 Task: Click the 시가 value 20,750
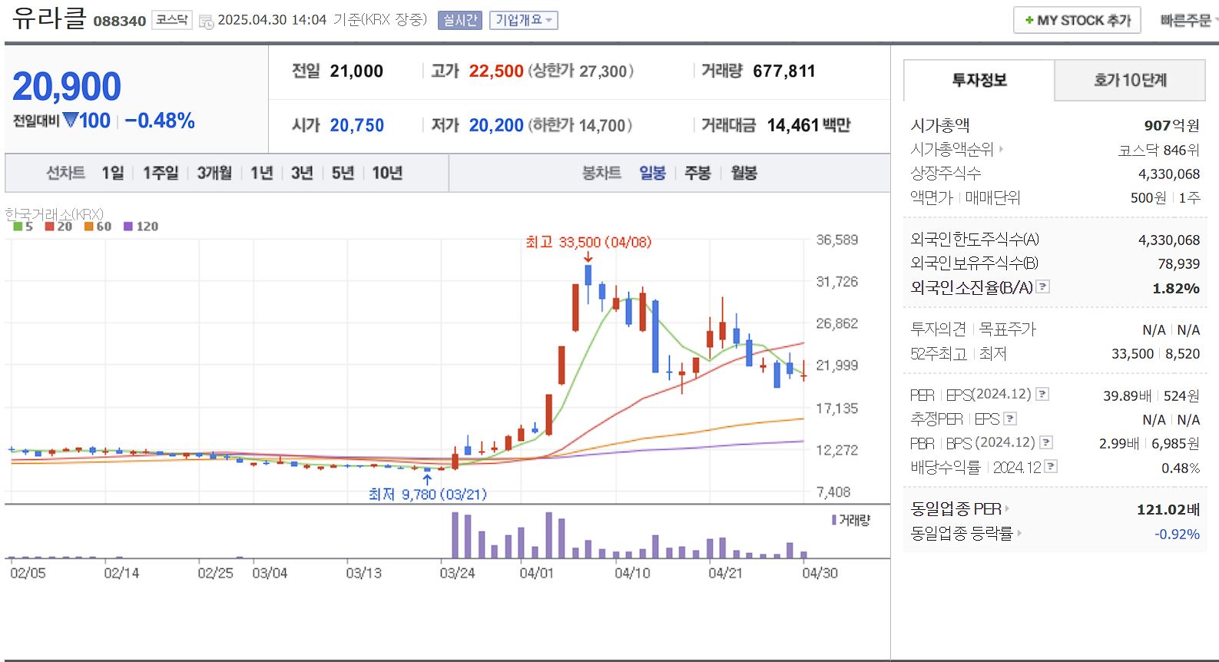click(357, 125)
